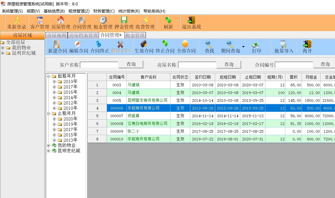Click the 月租金 column header

tap(311, 77)
